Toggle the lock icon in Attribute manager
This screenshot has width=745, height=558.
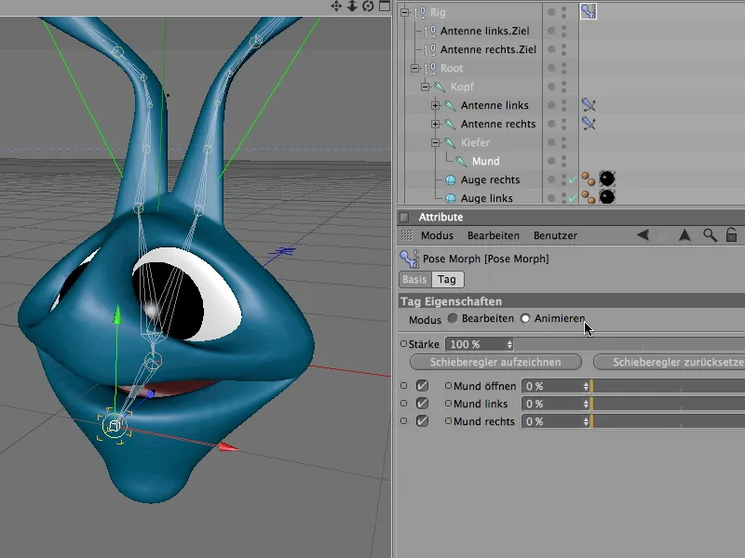pos(732,235)
